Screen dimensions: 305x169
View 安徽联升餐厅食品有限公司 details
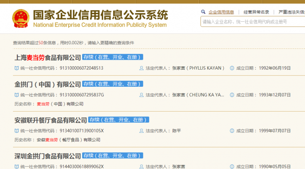pyautogui.click(x=51, y=120)
